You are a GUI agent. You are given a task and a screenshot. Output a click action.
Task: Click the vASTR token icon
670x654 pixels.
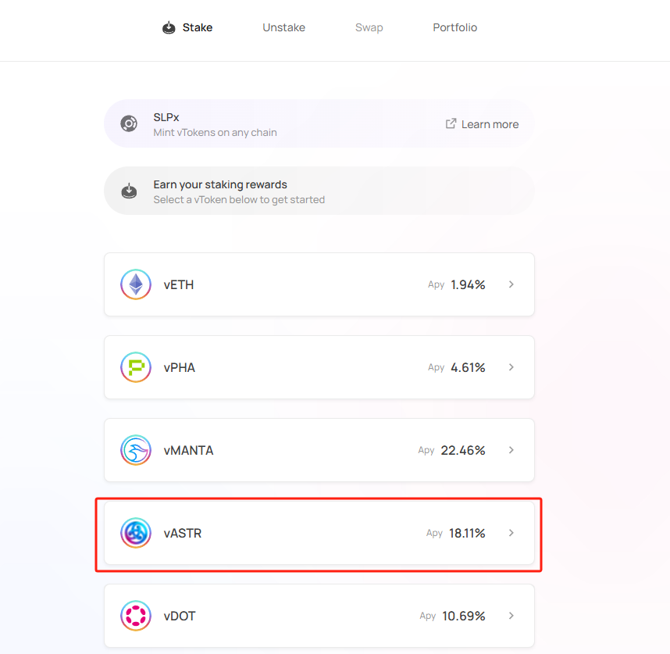pos(136,533)
